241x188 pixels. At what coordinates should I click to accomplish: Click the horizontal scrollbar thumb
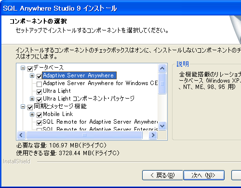tap(84, 135)
